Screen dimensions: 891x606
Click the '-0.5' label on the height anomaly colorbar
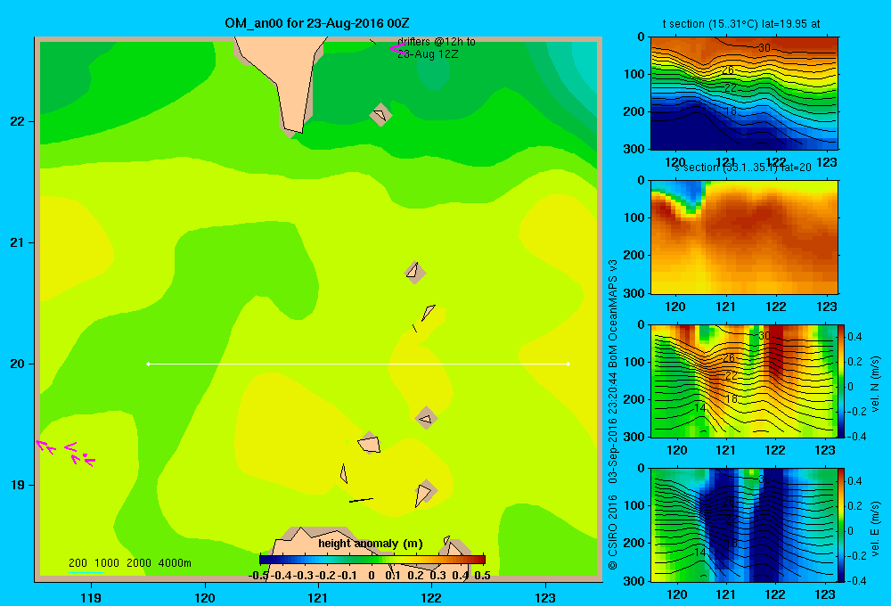pyautogui.click(x=258, y=575)
